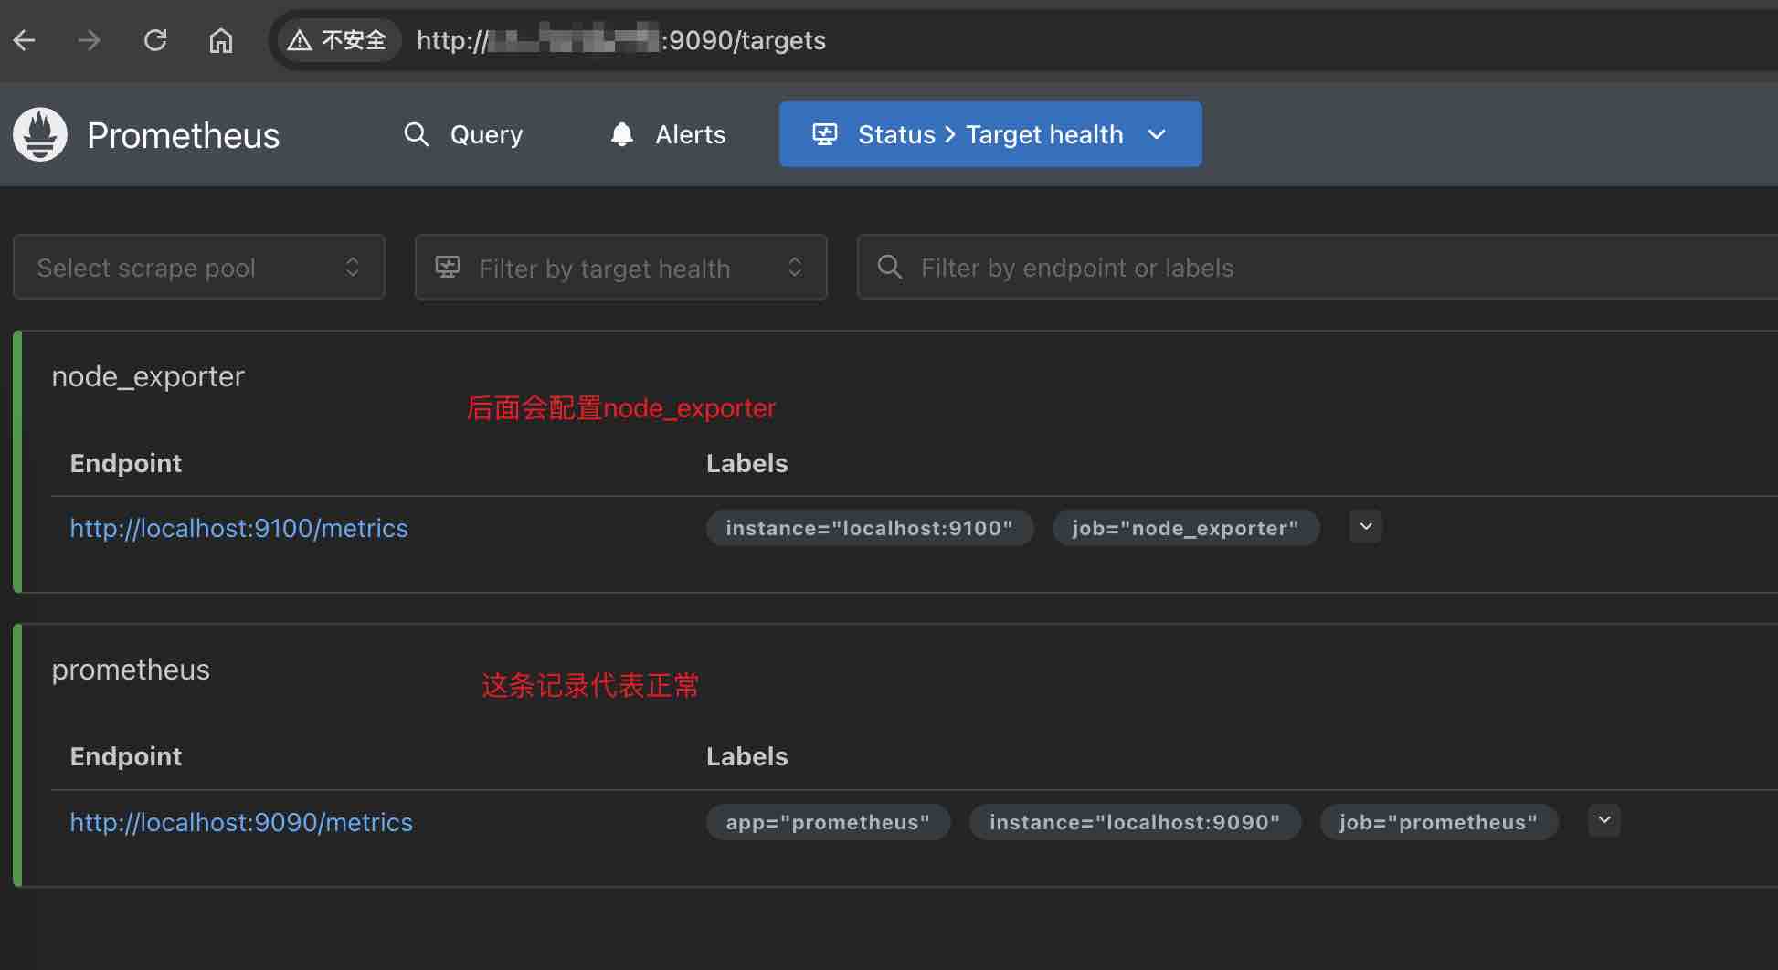Click the Prometheus flame logo
Screen dimensions: 1778x970
[x=40, y=134]
